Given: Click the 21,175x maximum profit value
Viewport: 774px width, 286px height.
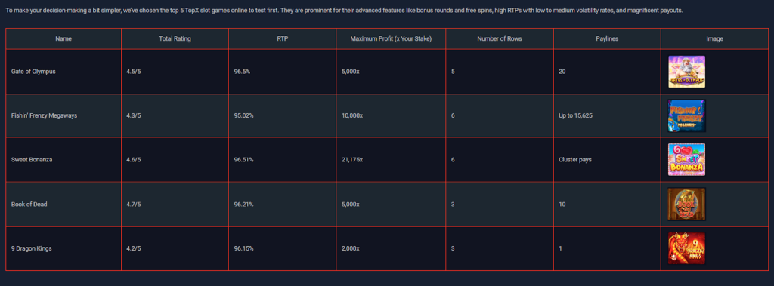Looking at the screenshot, I should coord(352,160).
